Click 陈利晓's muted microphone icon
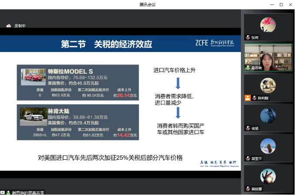Viewport: 295px width, 195px height. click(x=254, y=98)
